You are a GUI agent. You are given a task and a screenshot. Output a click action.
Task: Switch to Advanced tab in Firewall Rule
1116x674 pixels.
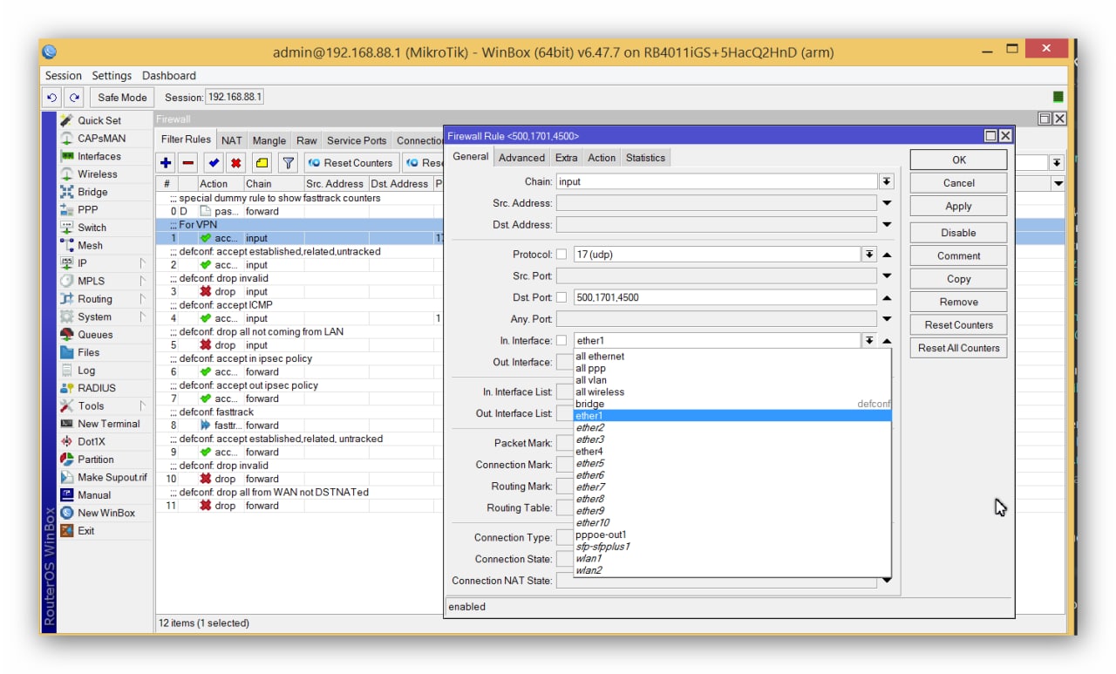[521, 158]
